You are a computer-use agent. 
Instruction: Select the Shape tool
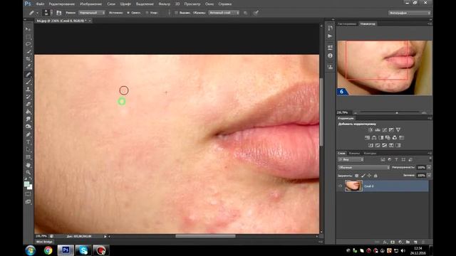(28, 157)
